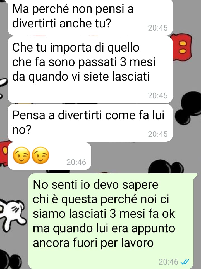201x269 pixels.
Task: Tap the 20:46 timestamp on the green message
Action: pos(168,262)
